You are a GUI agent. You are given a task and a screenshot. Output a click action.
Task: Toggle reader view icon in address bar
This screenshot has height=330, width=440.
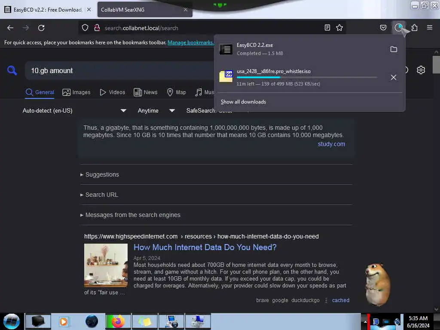(x=327, y=27)
